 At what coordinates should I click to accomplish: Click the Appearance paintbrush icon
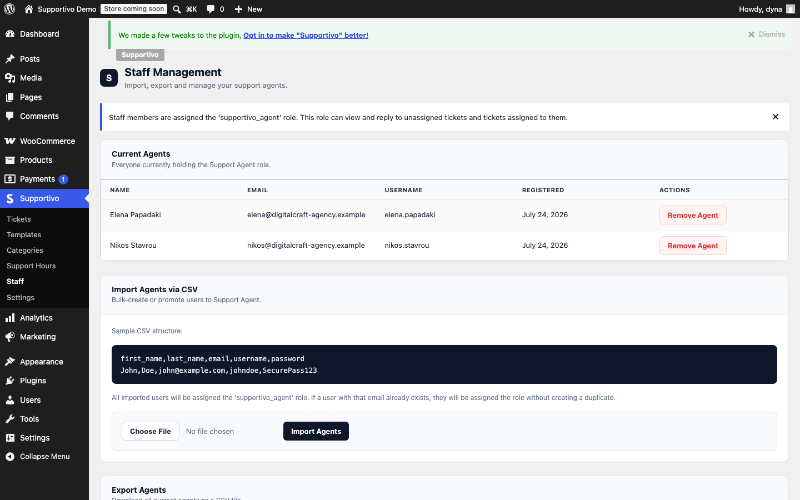click(10, 362)
